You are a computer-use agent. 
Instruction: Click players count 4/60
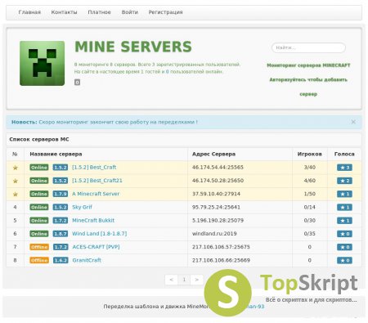tap(310, 181)
